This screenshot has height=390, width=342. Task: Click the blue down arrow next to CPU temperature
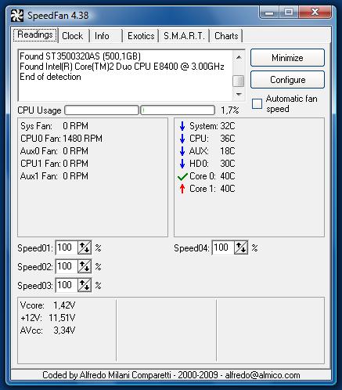click(182, 139)
